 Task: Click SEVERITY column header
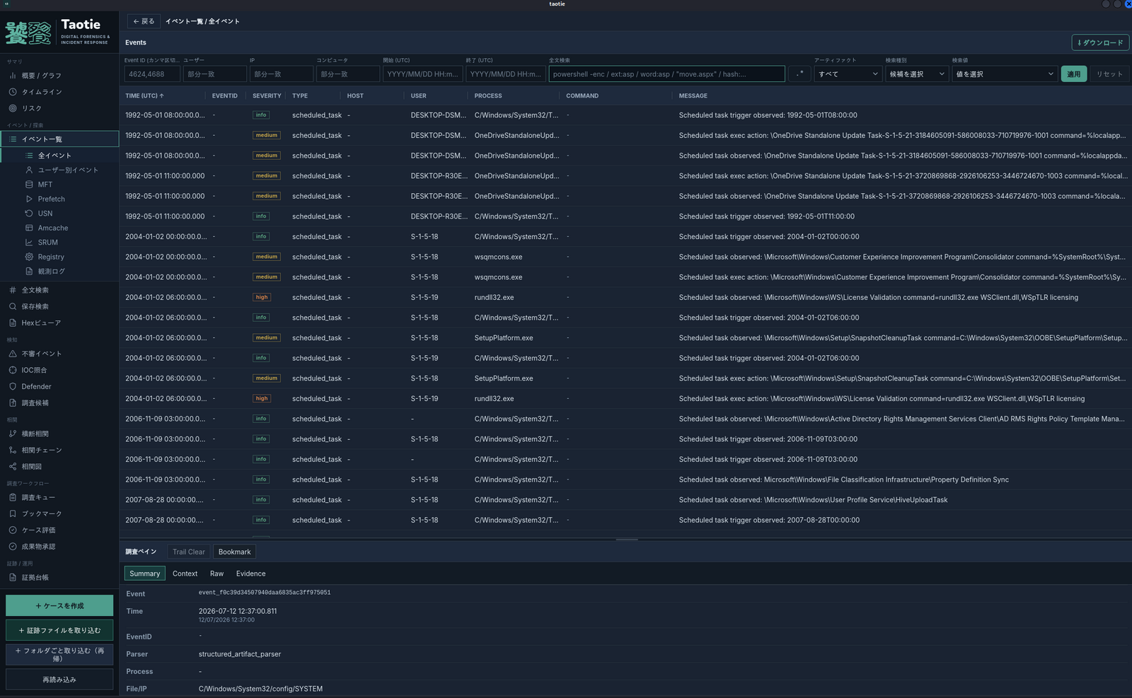[x=267, y=95]
